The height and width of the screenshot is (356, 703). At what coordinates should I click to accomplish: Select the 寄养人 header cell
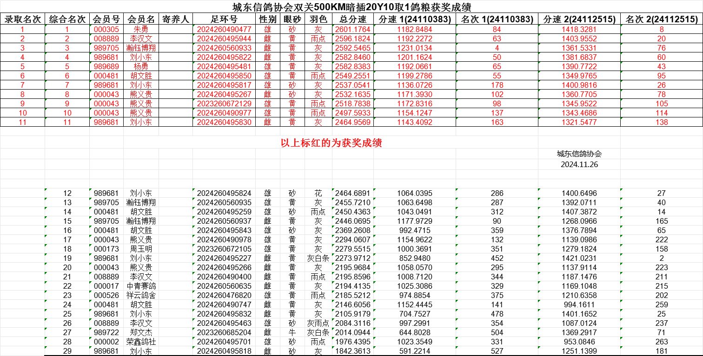coord(176,19)
